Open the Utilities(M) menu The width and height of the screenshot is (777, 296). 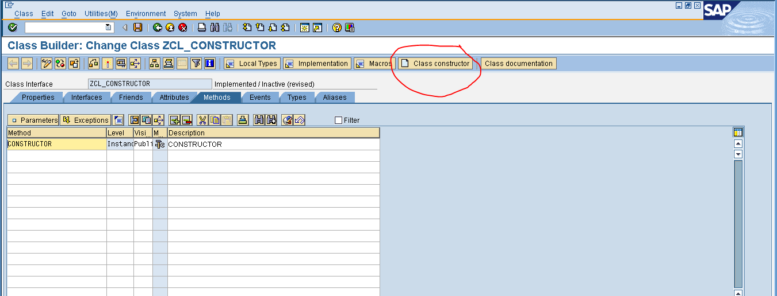coord(101,14)
